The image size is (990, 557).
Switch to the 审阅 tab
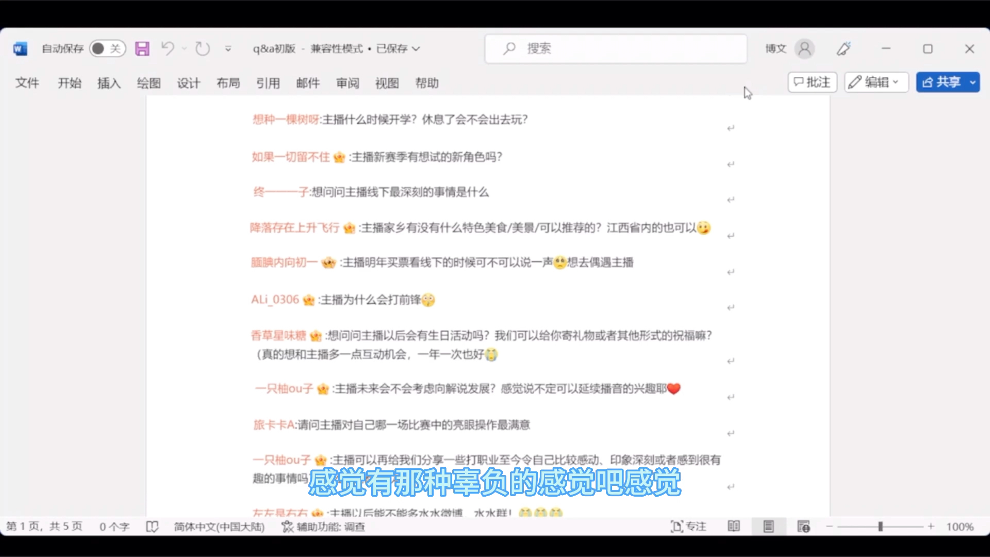pos(348,83)
